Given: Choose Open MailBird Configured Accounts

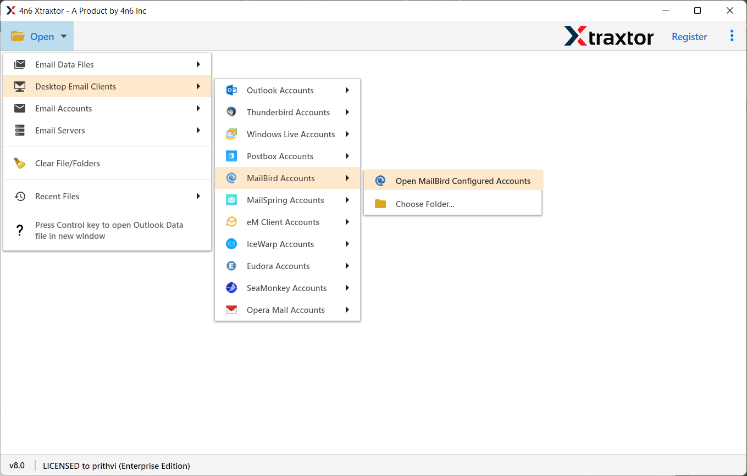Looking at the screenshot, I should pyautogui.click(x=463, y=181).
